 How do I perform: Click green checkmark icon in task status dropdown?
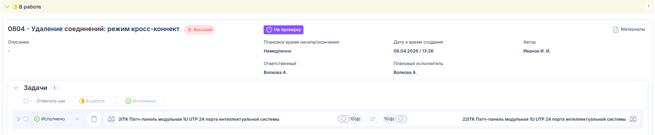37,119
